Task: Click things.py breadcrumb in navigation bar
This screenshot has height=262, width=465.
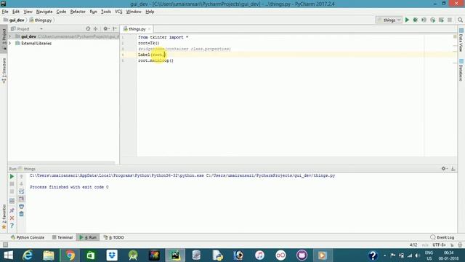Action: pos(41,20)
